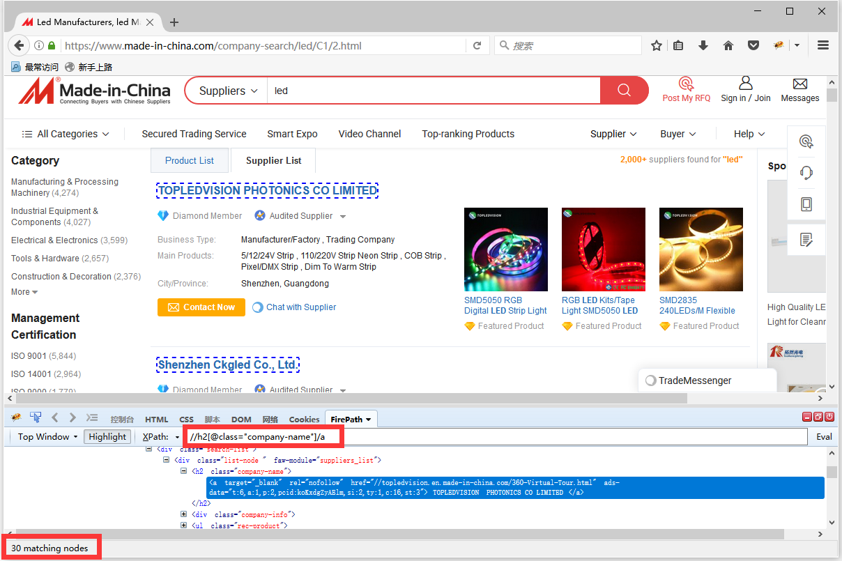The image size is (842, 561).
Task: Click the Contact Now button
Action: tap(201, 307)
